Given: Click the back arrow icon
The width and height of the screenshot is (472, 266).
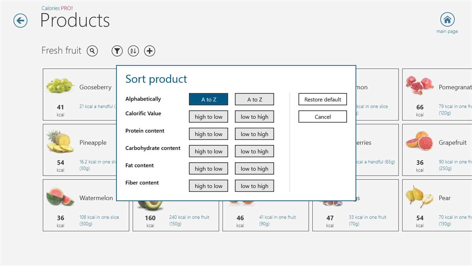Looking at the screenshot, I should [x=20, y=21].
